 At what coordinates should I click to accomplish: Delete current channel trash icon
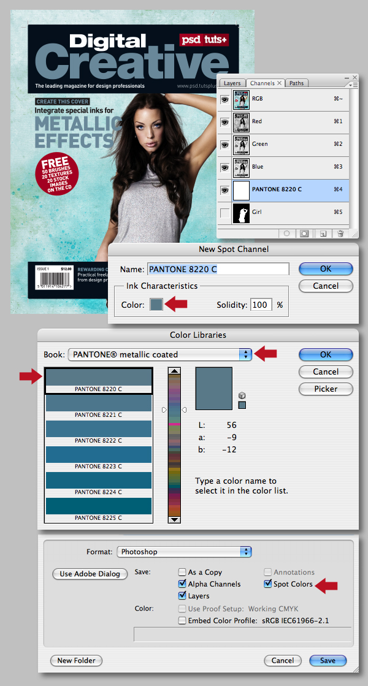[340, 233]
